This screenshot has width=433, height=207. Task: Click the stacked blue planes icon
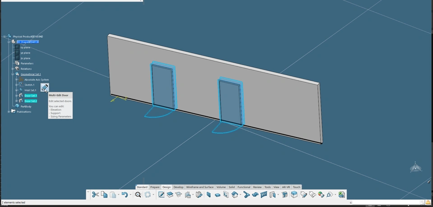click(170, 194)
